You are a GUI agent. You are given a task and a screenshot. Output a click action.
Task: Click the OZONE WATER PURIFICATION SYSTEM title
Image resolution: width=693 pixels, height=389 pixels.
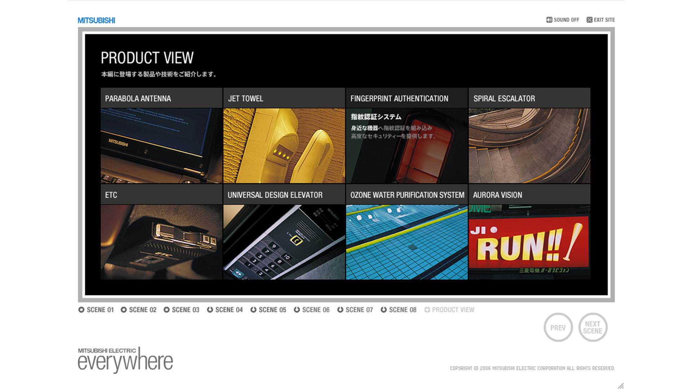(x=407, y=195)
